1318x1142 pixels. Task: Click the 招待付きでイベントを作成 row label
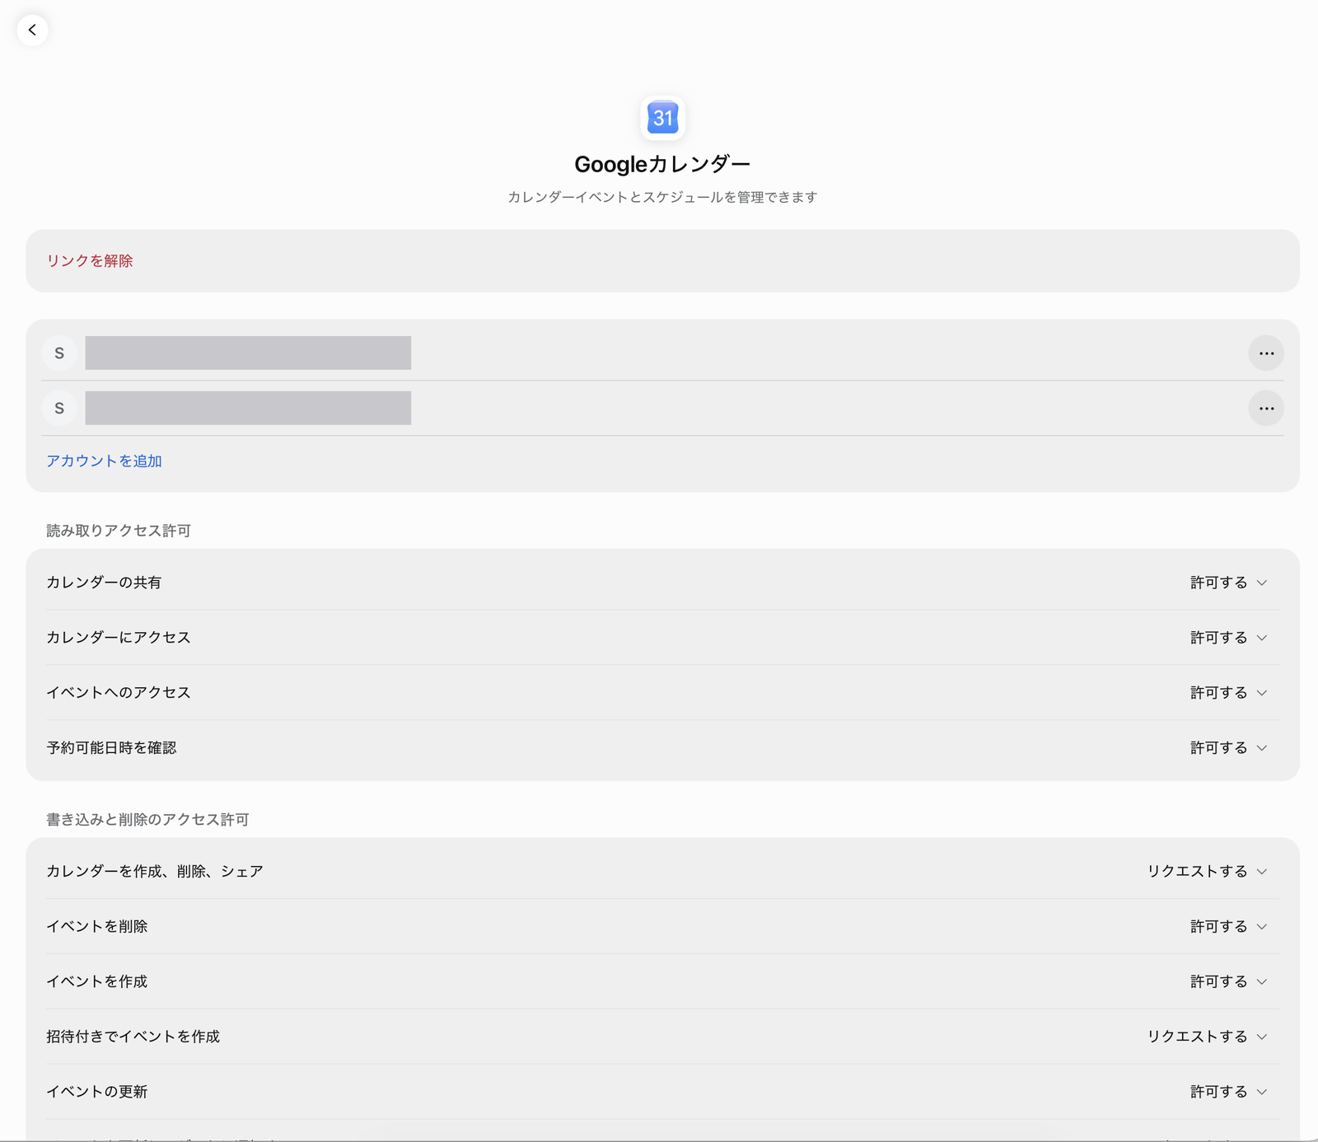133,1037
